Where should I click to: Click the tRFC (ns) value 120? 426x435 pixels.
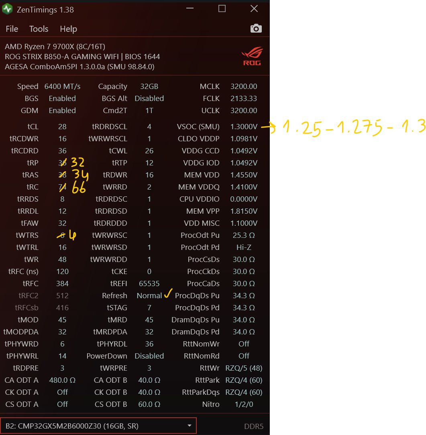(x=62, y=272)
